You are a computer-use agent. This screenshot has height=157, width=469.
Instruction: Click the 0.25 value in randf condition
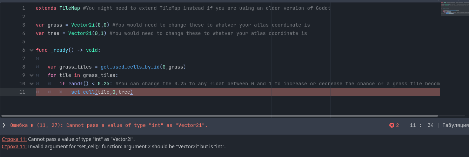pos(105,84)
